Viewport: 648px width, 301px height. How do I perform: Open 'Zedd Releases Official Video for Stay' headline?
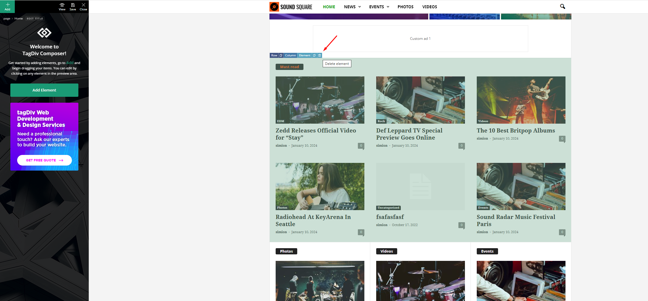pyautogui.click(x=316, y=134)
